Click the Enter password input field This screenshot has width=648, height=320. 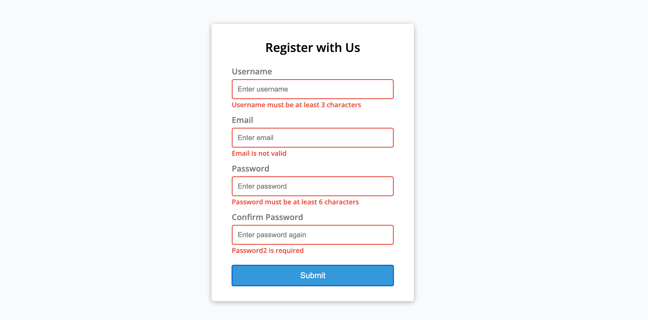[312, 186]
